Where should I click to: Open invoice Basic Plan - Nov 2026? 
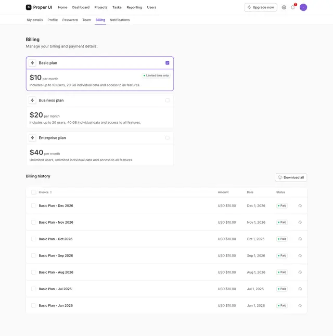[x=56, y=222]
